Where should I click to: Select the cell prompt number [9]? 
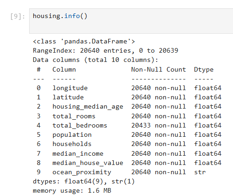tap(18, 16)
